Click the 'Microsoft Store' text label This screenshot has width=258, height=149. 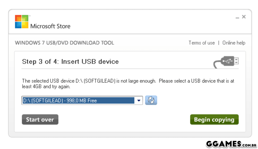[x=50, y=26]
